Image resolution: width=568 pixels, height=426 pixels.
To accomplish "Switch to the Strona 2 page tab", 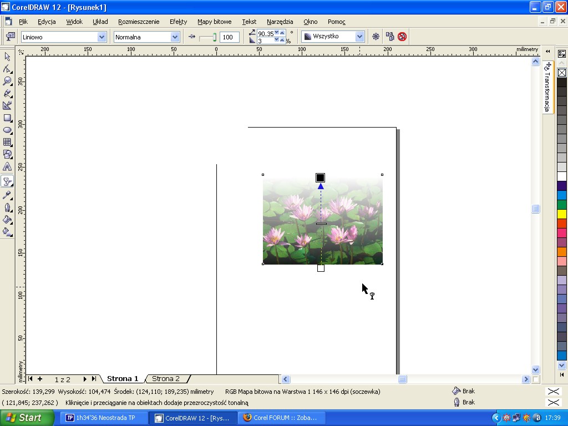I will click(166, 379).
